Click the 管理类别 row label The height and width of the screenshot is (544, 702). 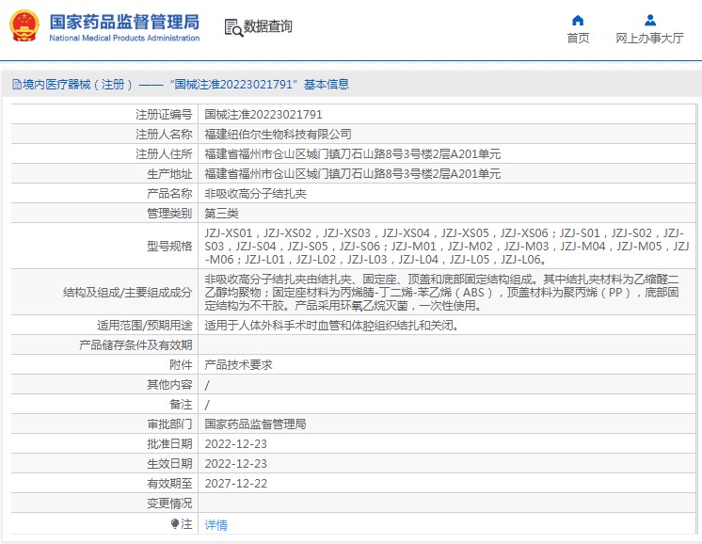[x=169, y=213]
